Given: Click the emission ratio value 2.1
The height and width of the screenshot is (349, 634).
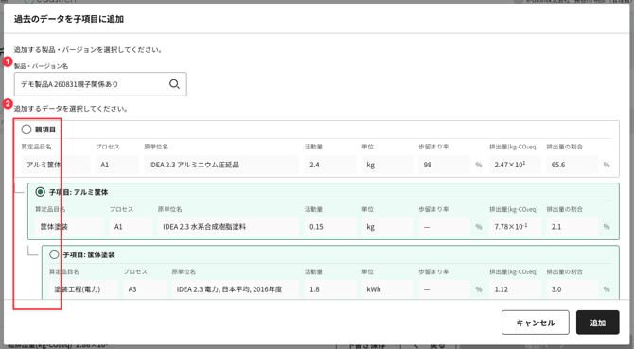Looking at the screenshot, I should 572,227.
